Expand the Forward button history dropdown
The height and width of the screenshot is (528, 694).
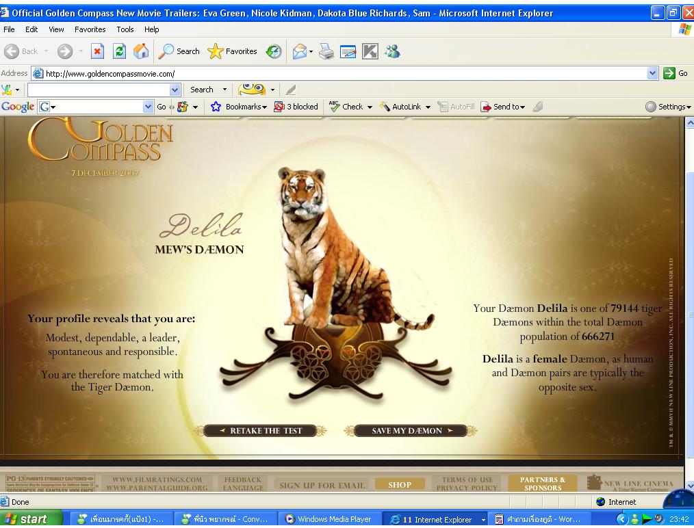click(81, 51)
